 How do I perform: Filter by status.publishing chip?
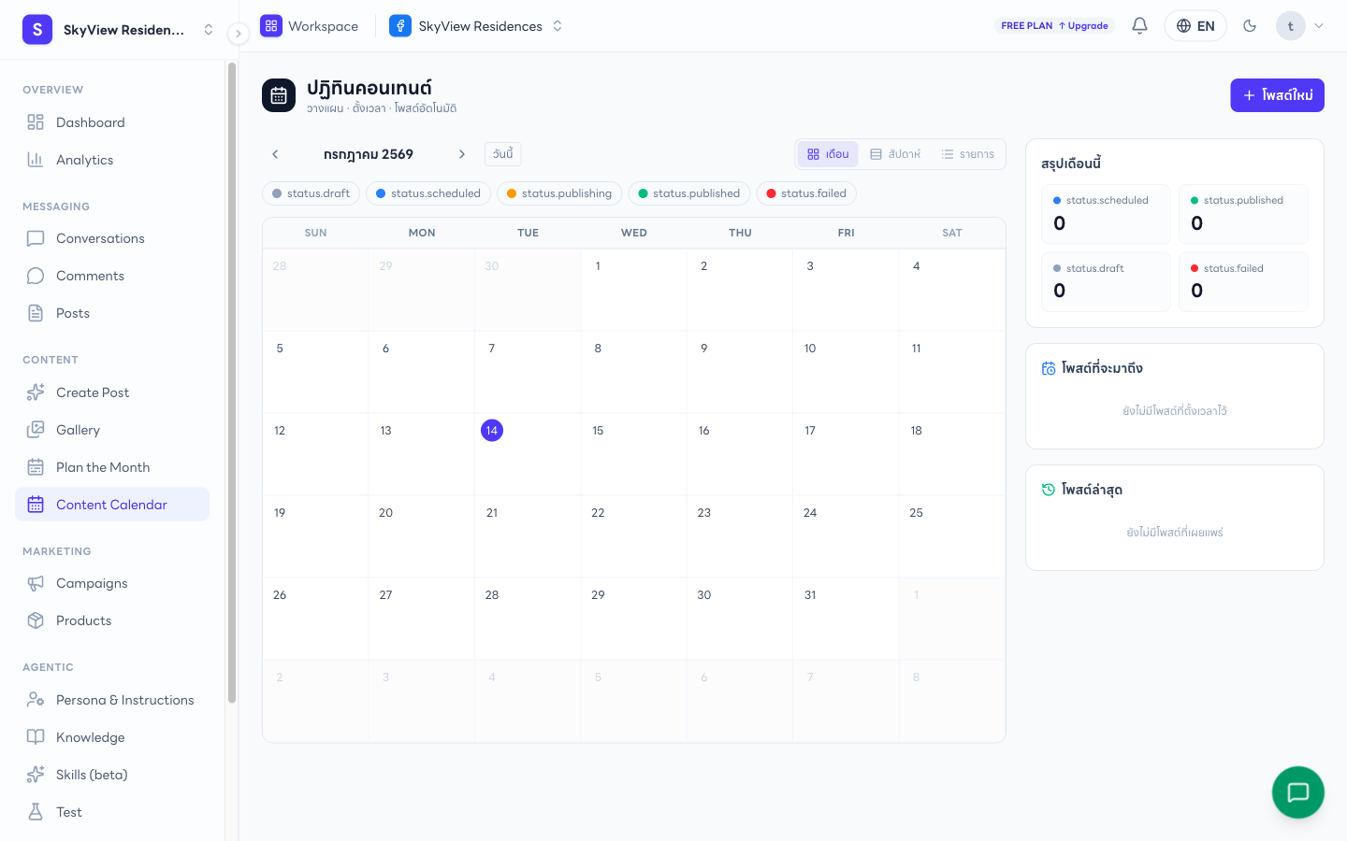coord(559,193)
